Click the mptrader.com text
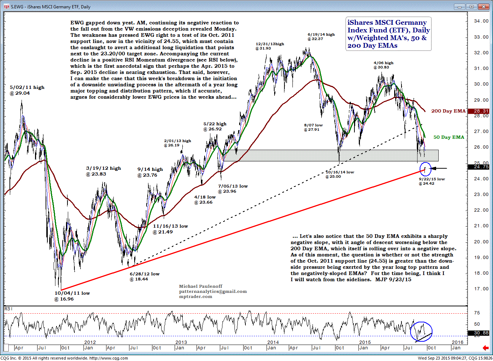Screen dimensions: 493x361 click(x=195, y=297)
